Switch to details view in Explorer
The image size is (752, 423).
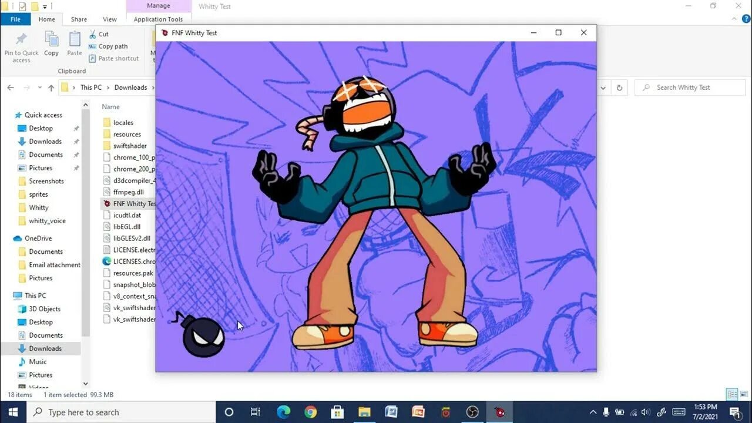click(x=732, y=394)
